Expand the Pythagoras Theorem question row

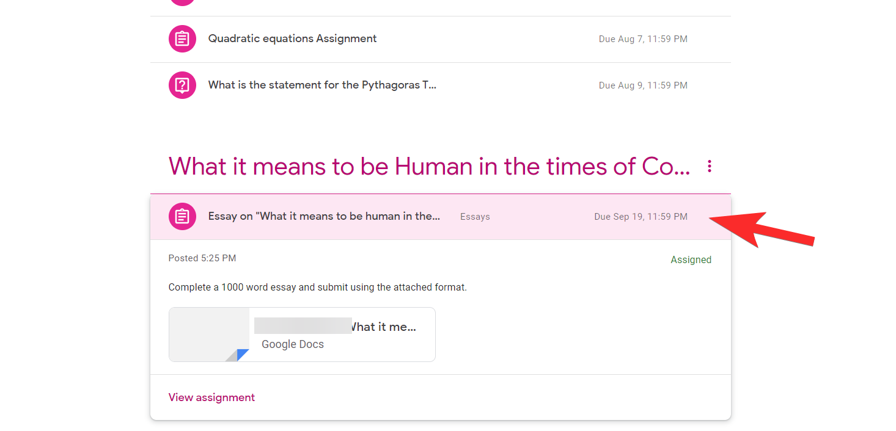tap(322, 85)
